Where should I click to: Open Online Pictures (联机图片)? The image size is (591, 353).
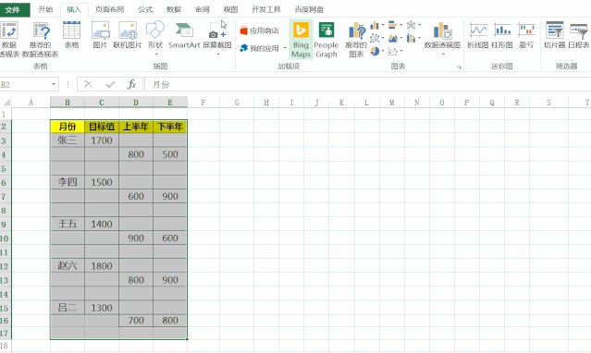click(128, 35)
